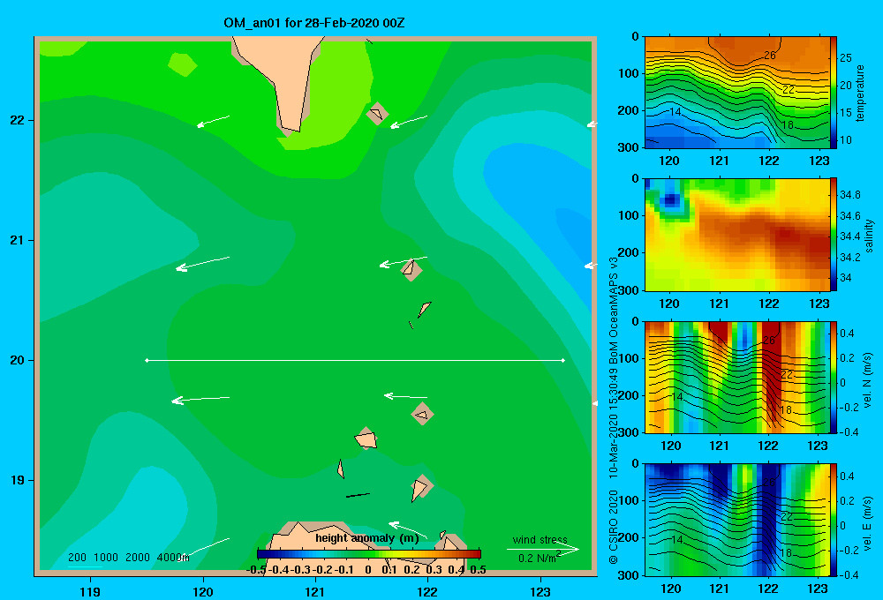
Task: Click the '0' depth label on the vel. E plot
Action: [x=635, y=464]
